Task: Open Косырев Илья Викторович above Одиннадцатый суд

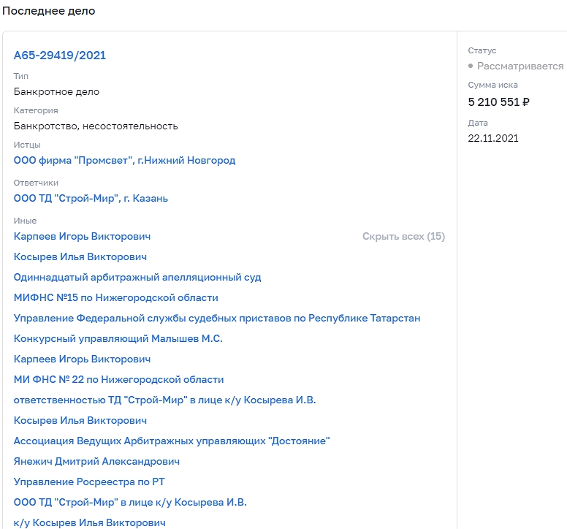Action: tap(80, 256)
